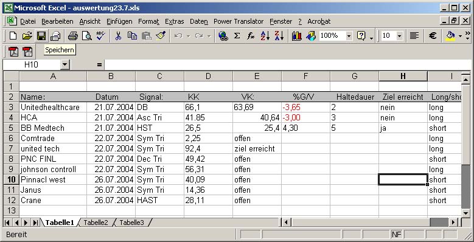
Task: Open a file with folder icon
Action: [27, 36]
